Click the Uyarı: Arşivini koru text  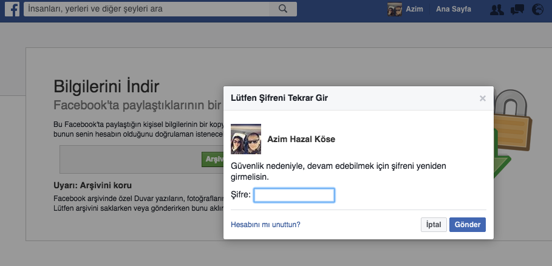point(92,185)
